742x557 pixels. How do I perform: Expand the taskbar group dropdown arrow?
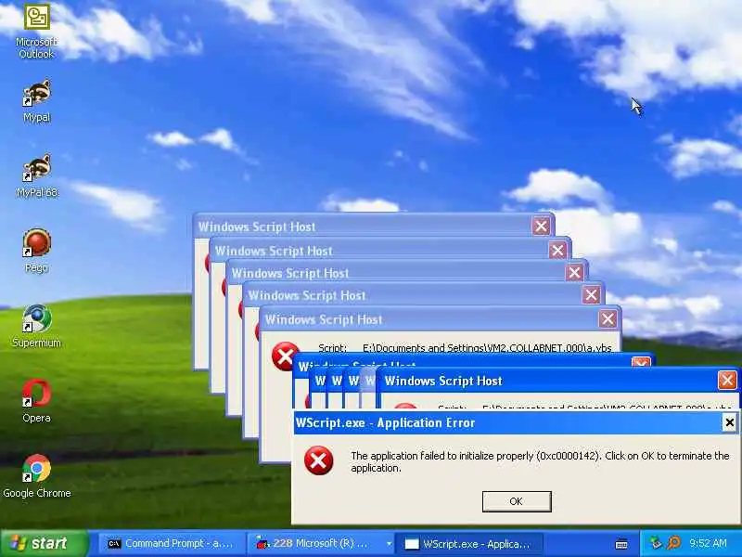[389, 544]
